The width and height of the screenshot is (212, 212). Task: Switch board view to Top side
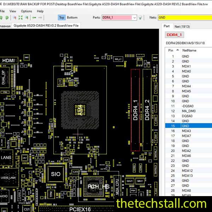61,17
